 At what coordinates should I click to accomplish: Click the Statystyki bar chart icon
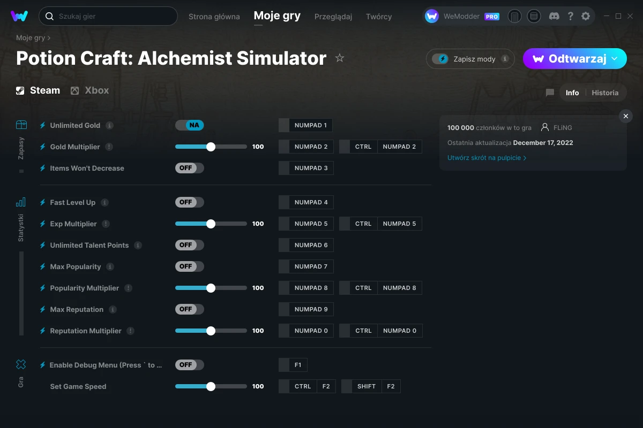(21, 202)
